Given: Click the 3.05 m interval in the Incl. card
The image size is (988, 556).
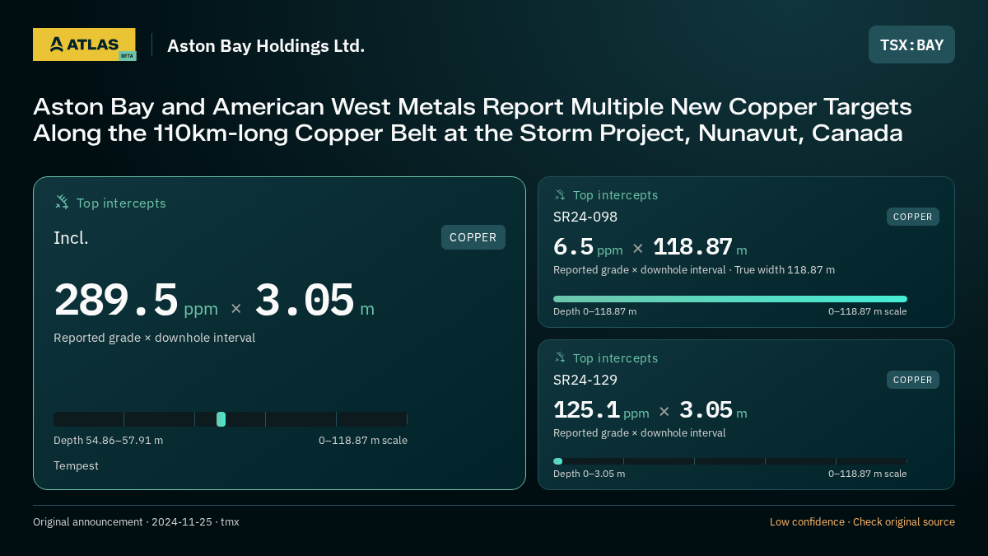Looking at the screenshot, I should click(x=315, y=301).
